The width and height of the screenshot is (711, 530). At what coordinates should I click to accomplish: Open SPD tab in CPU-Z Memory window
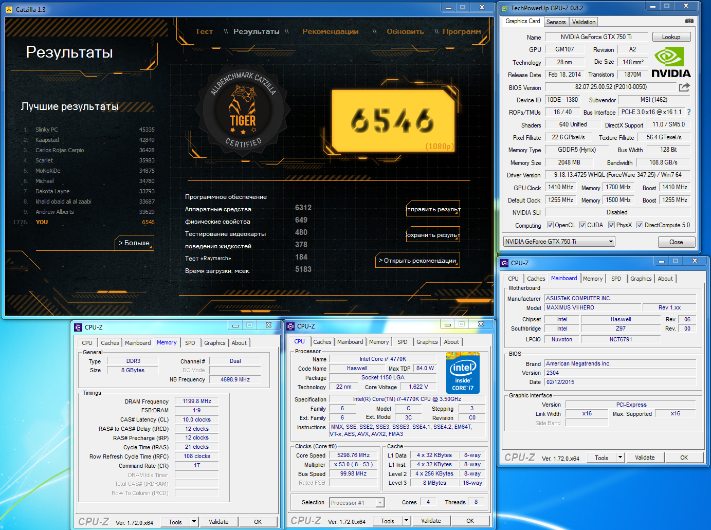pos(190,343)
